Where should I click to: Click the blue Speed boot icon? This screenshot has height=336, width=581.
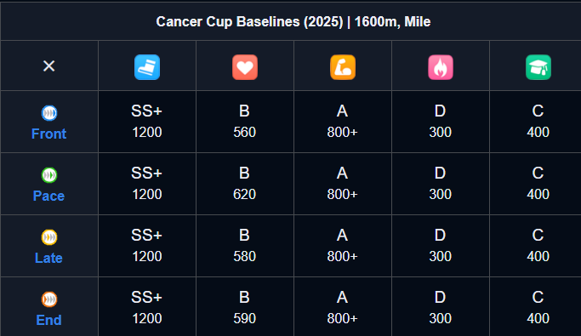[147, 67]
